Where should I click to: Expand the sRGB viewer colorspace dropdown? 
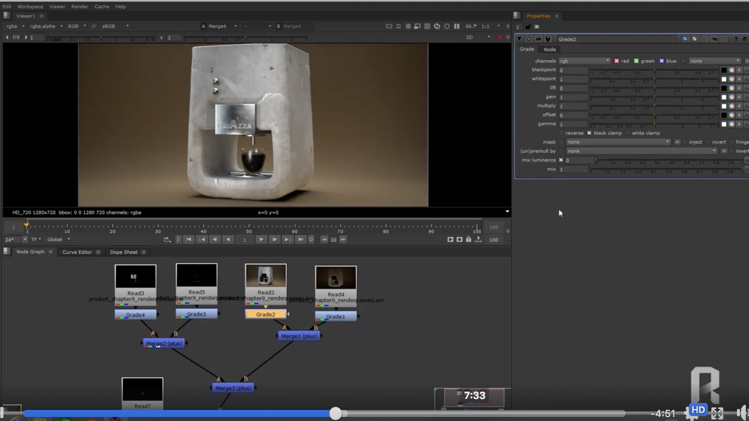point(115,26)
